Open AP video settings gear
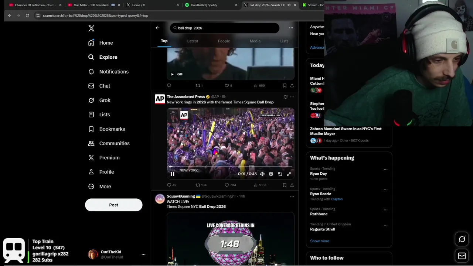 click(271, 174)
